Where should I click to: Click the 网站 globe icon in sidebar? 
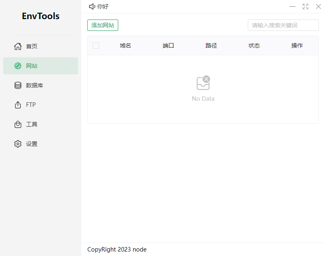pos(17,66)
